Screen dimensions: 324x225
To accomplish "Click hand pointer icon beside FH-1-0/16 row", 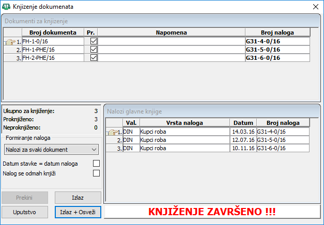I will [x=10, y=42].
